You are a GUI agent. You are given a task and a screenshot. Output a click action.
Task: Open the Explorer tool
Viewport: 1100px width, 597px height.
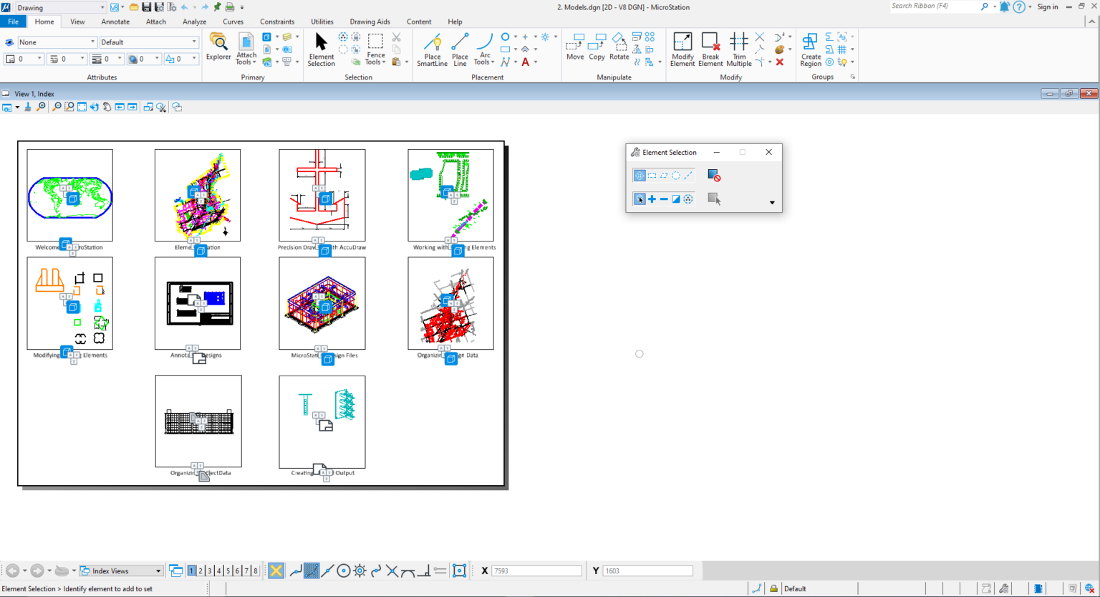click(x=218, y=47)
